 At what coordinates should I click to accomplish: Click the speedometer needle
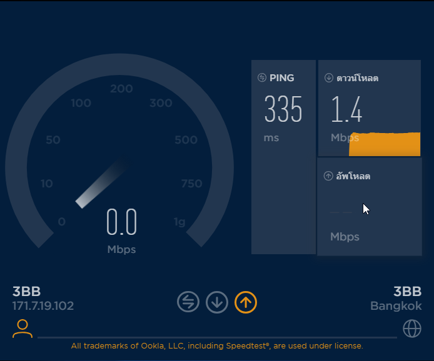tap(101, 184)
